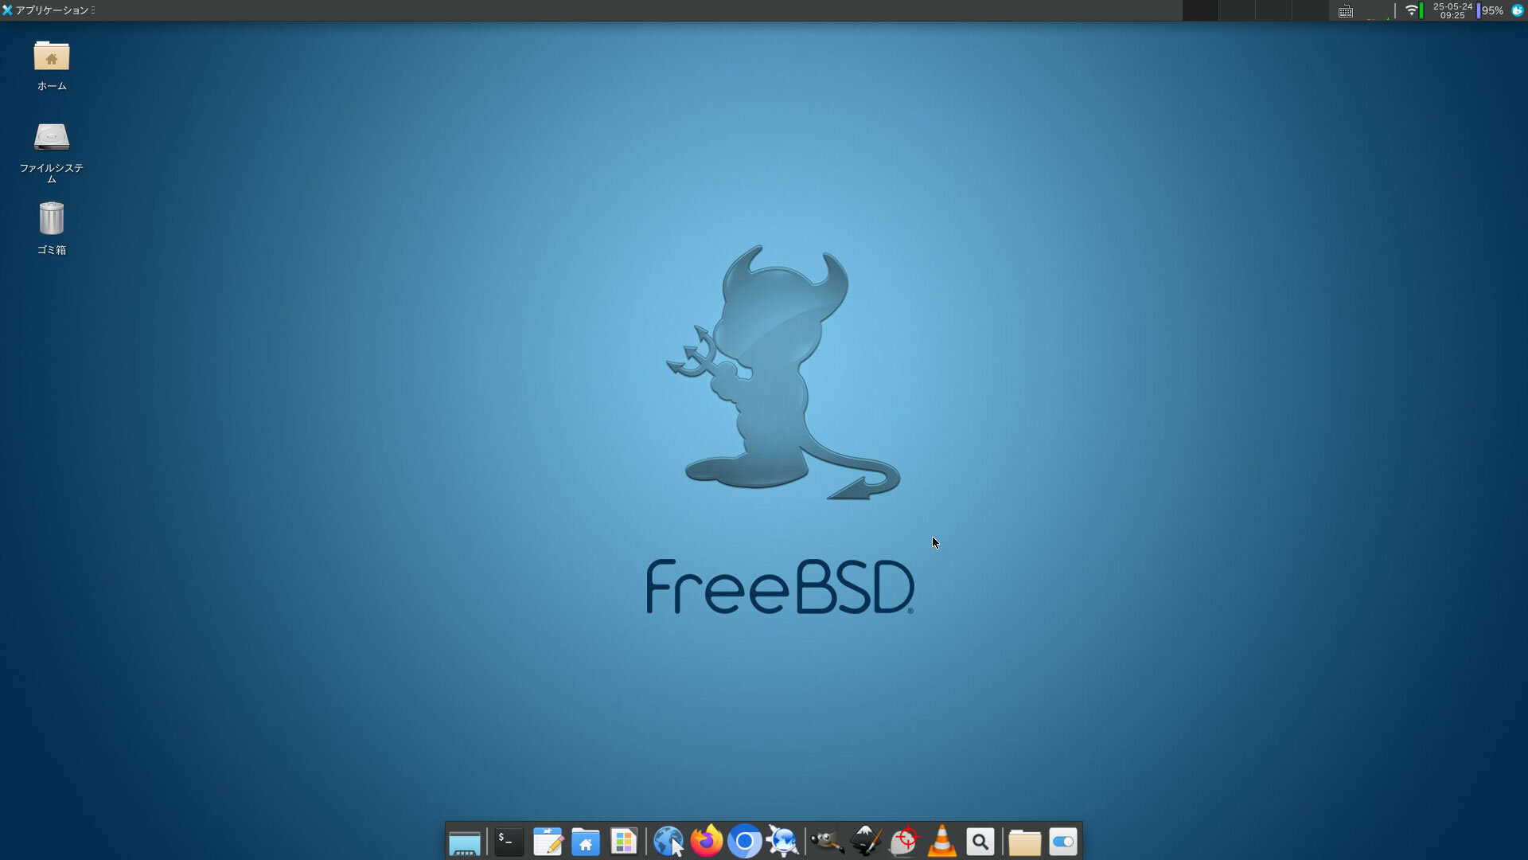Open the web browser globe-cursor icon
Image resolution: width=1528 pixels, height=860 pixels.
coord(668,842)
